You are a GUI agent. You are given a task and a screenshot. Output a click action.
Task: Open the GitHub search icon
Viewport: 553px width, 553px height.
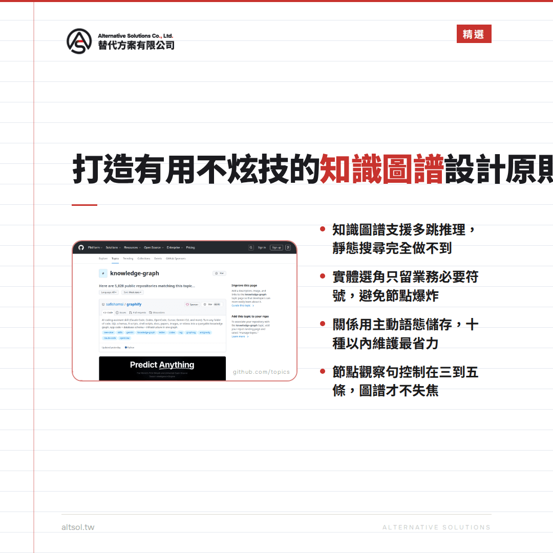tap(251, 248)
